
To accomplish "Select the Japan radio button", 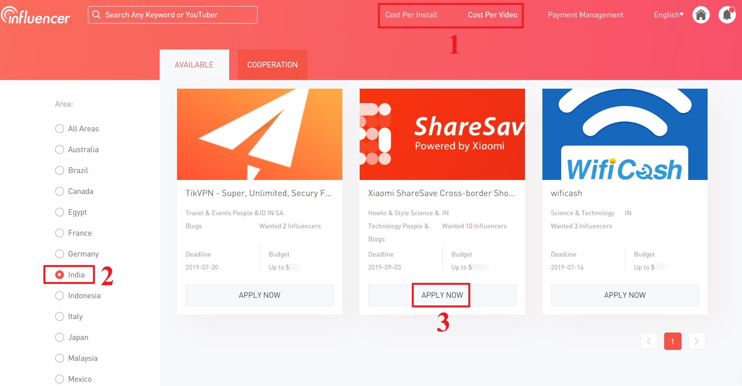I will click(x=60, y=337).
